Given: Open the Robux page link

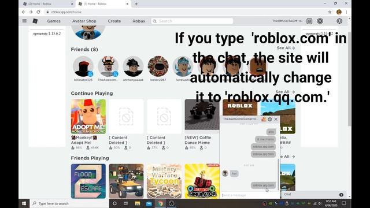Looking at the screenshot, I should tap(139, 21).
